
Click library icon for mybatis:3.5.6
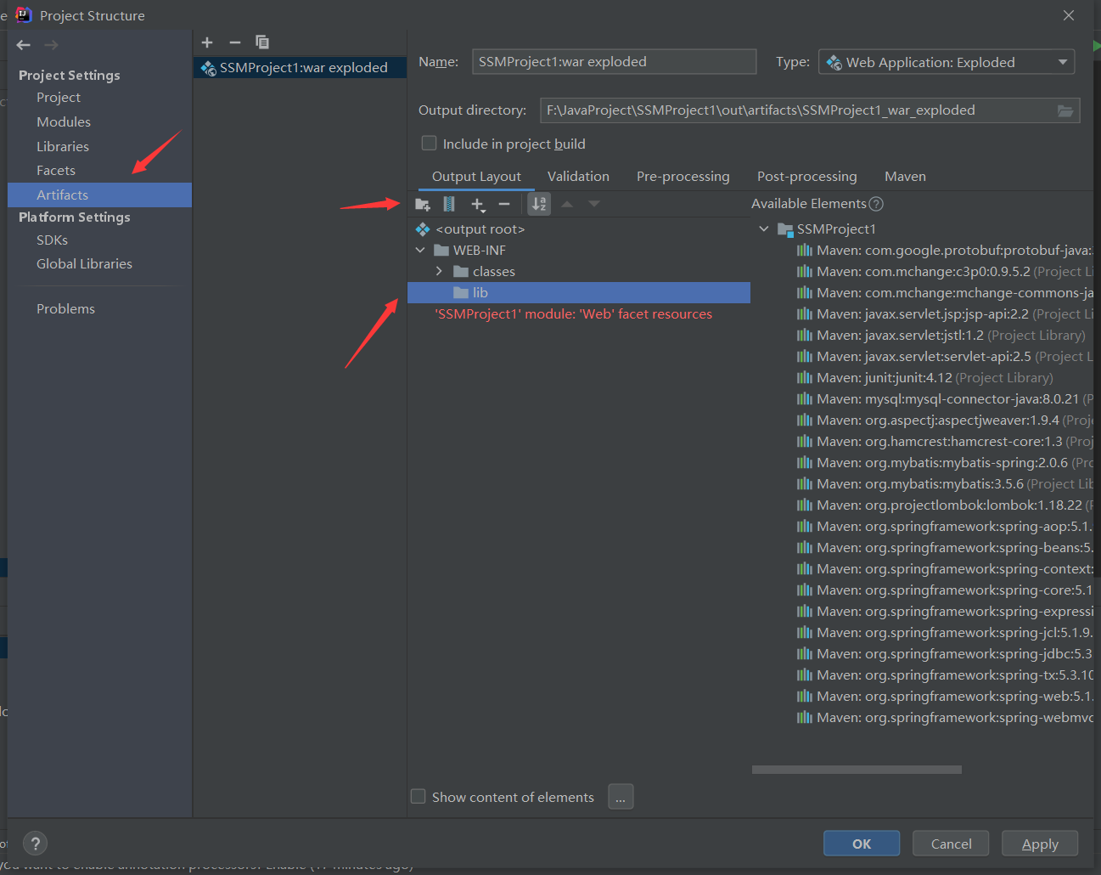click(x=805, y=484)
